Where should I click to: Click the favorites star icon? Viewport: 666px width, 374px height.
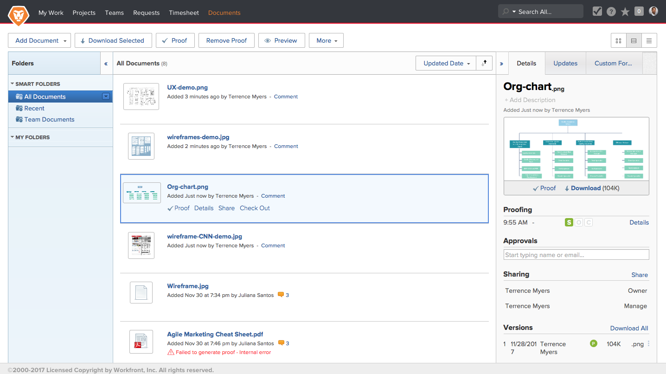[x=625, y=11]
